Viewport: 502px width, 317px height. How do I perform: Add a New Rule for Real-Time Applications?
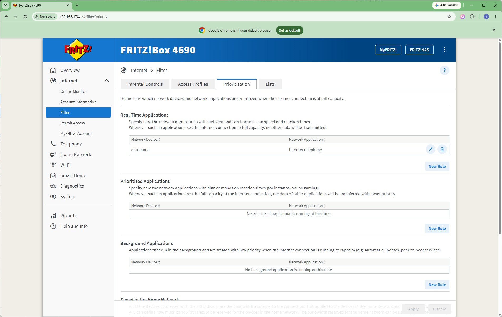tap(437, 166)
